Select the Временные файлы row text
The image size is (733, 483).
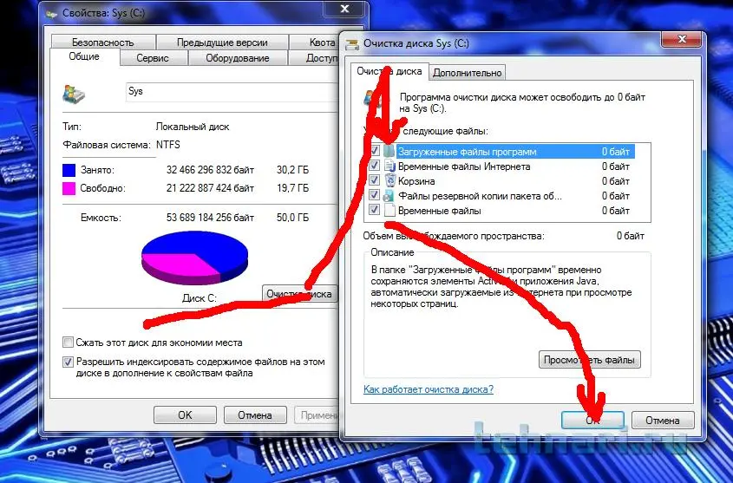[440, 211]
